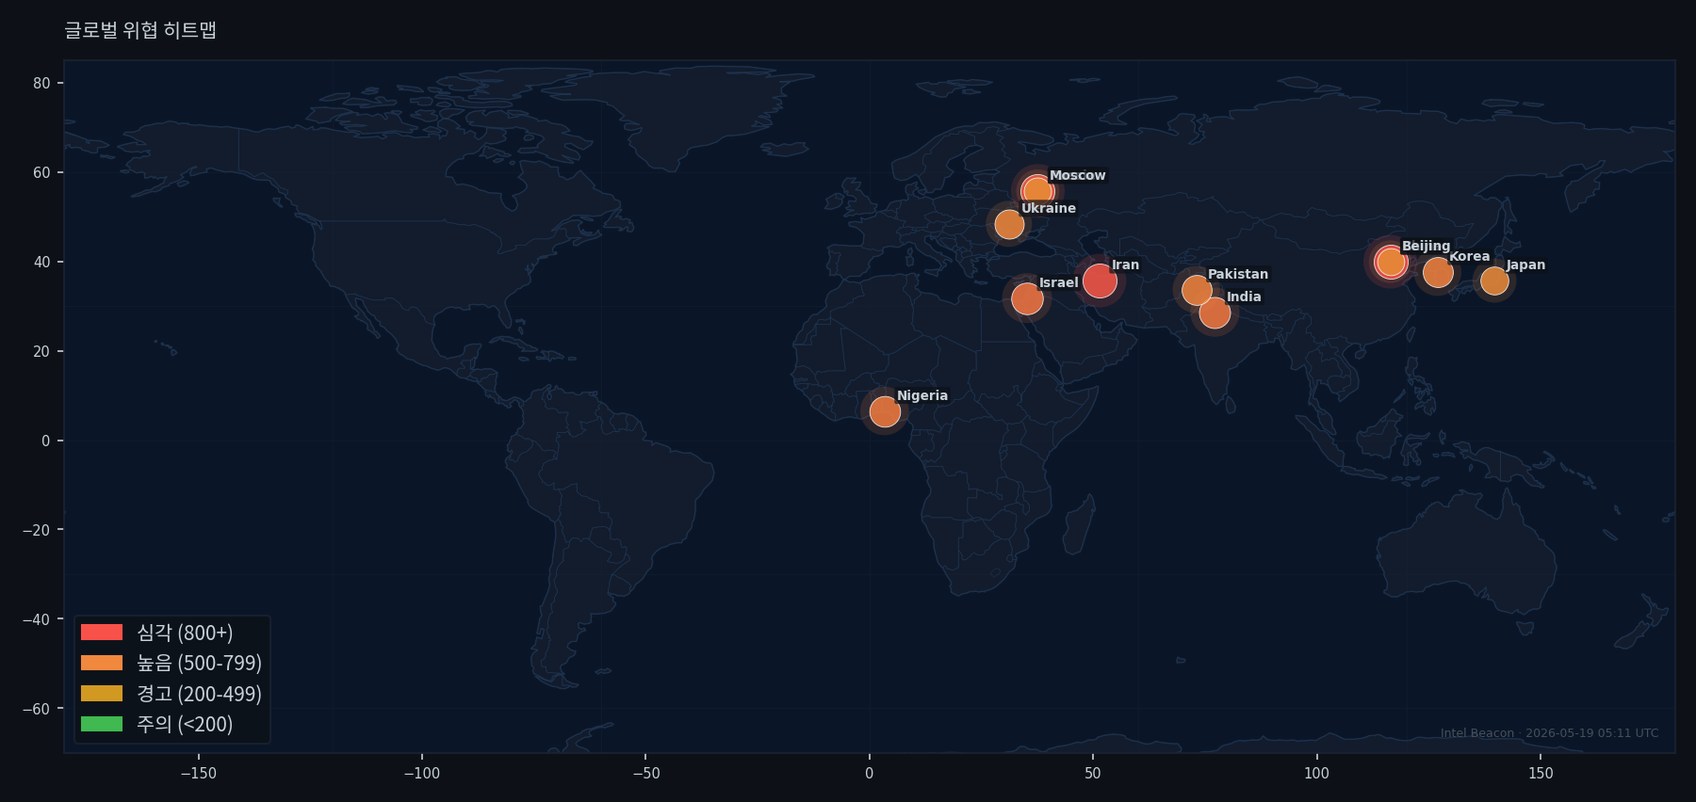The width and height of the screenshot is (1696, 802).
Task: Click the −60 latitude axis label
Action: pos(37,709)
